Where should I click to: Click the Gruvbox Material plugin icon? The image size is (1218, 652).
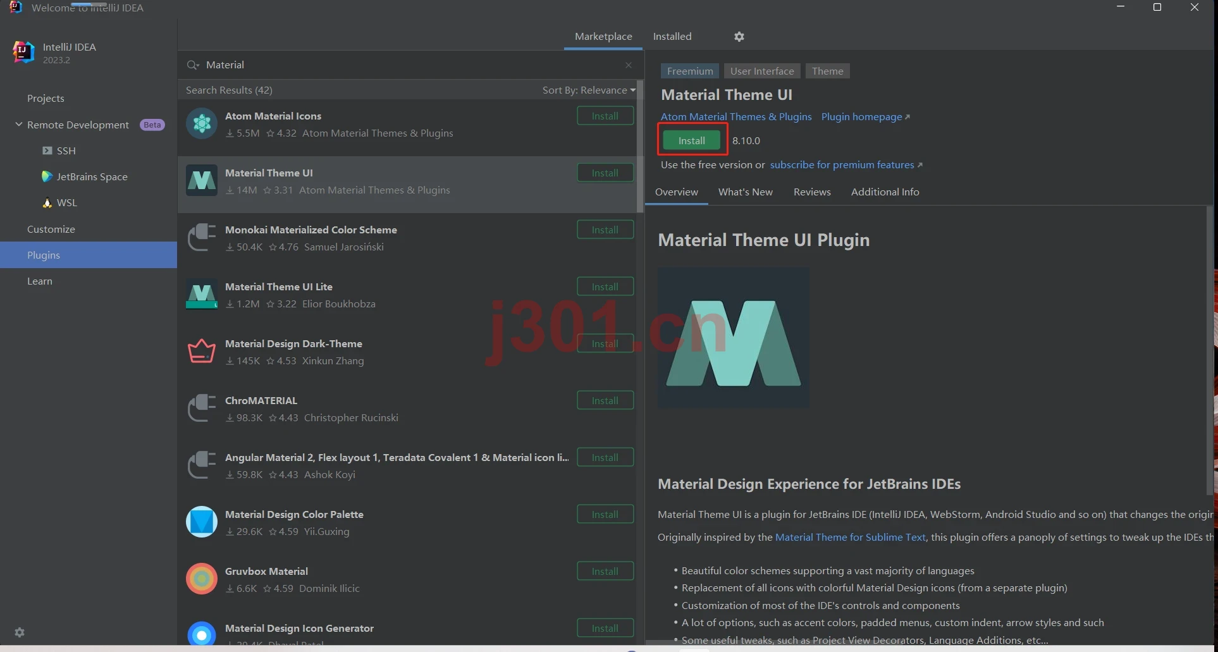coord(202,579)
